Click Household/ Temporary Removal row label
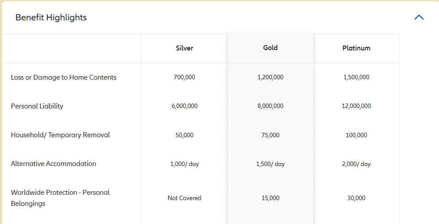The height and width of the screenshot is (224, 439). pyautogui.click(x=61, y=135)
